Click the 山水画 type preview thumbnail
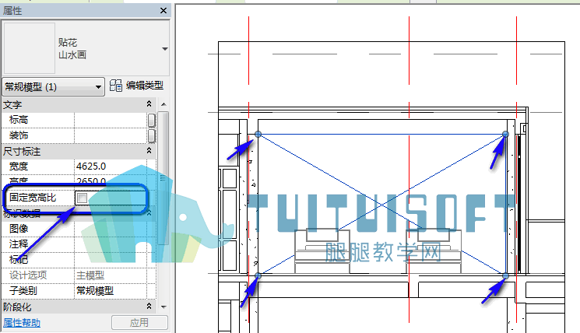Viewport: 580px width, 333px height. click(x=30, y=48)
